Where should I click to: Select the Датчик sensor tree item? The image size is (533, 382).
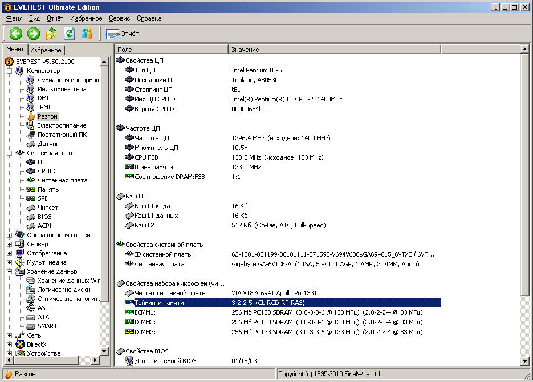pyautogui.click(x=48, y=144)
